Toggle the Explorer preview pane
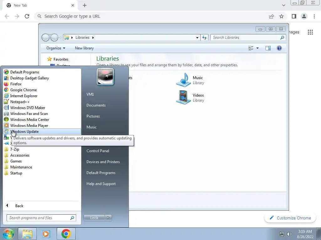321x240 pixels. (268, 48)
